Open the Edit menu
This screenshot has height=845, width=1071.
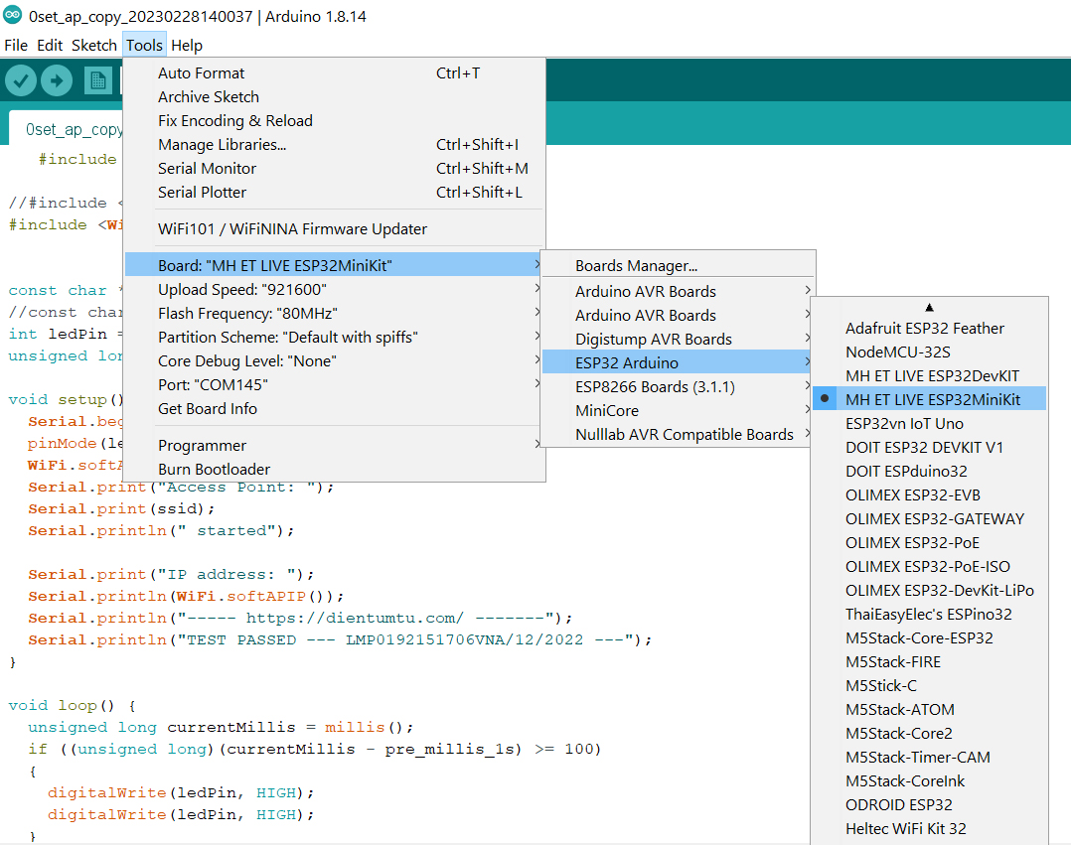[50, 45]
